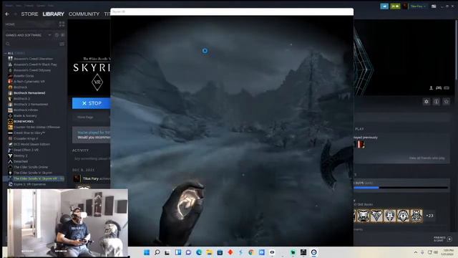458x258 pixels.
Task: Open the COMMUNITY tab
Action: (x=84, y=14)
